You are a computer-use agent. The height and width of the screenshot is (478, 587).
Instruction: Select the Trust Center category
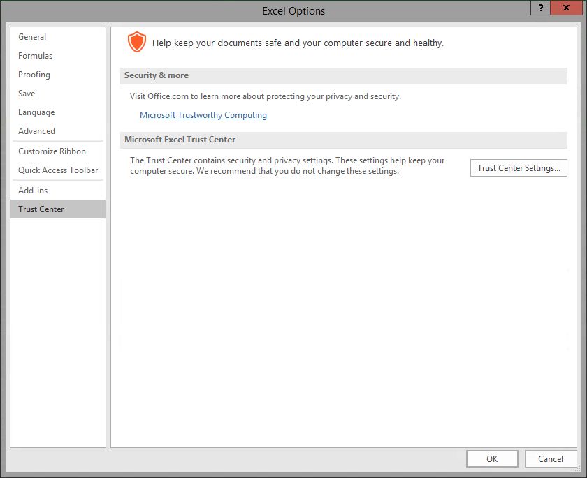pyautogui.click(x=58, y=209)
